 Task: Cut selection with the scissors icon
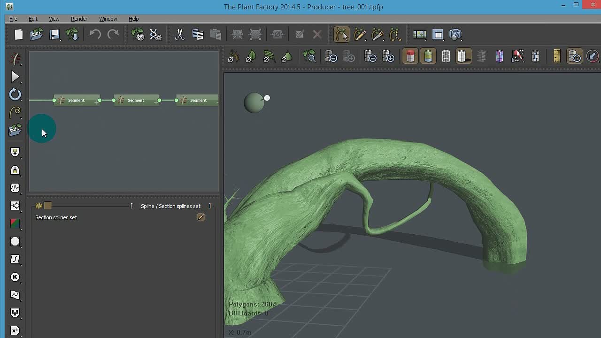[x=179, y=34]
